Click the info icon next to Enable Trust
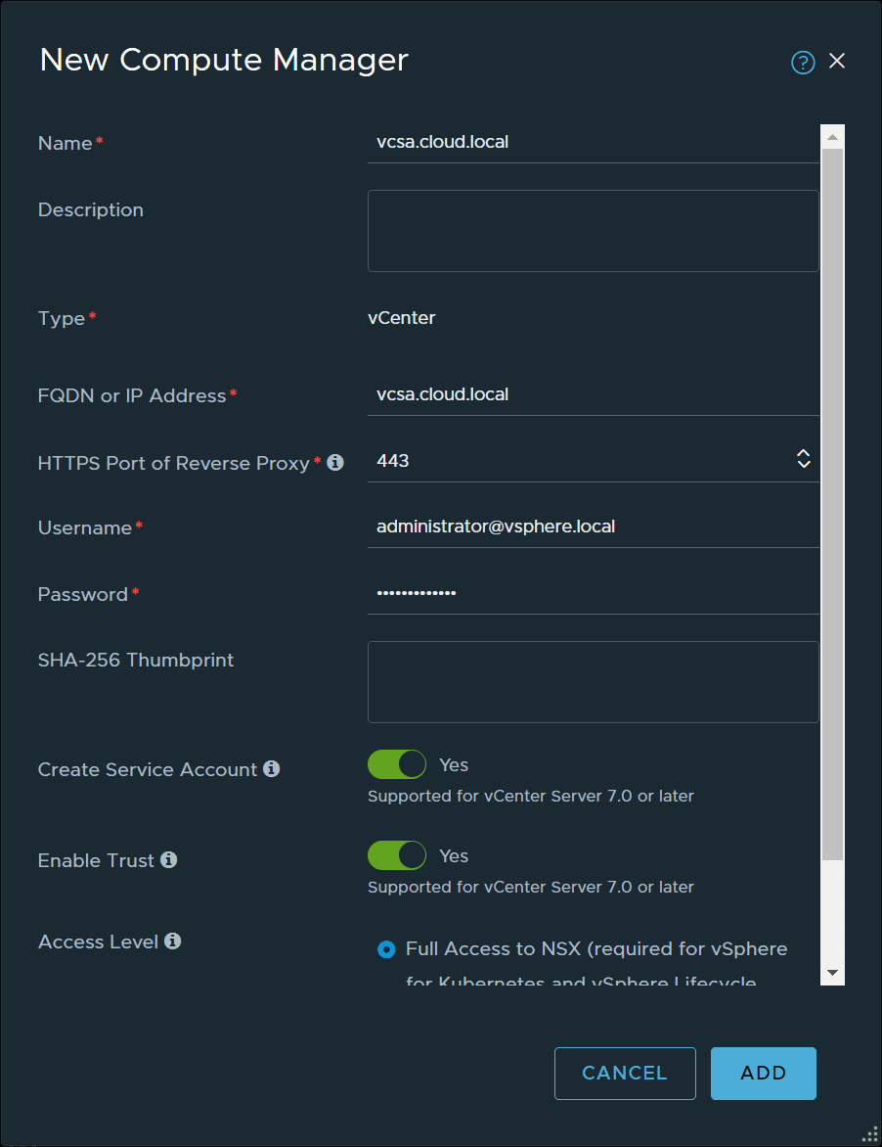 pyautogui.click(x=168, y=861)
